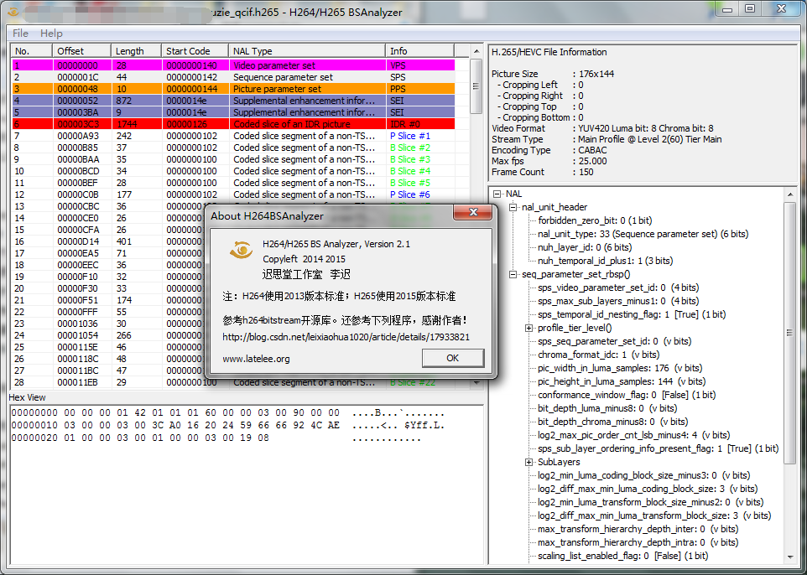Expand the SubLayers tree node
The image size is (807, 575).
528,462
